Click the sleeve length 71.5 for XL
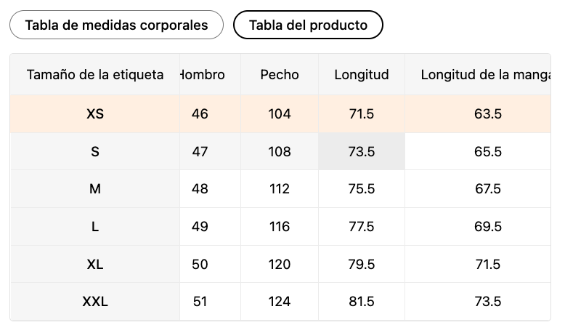This screenshot has height=333, width=565. (488, 265)
